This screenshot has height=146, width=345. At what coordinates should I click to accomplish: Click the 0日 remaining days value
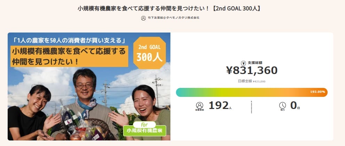pyautogui.click(x=295, y=106)
